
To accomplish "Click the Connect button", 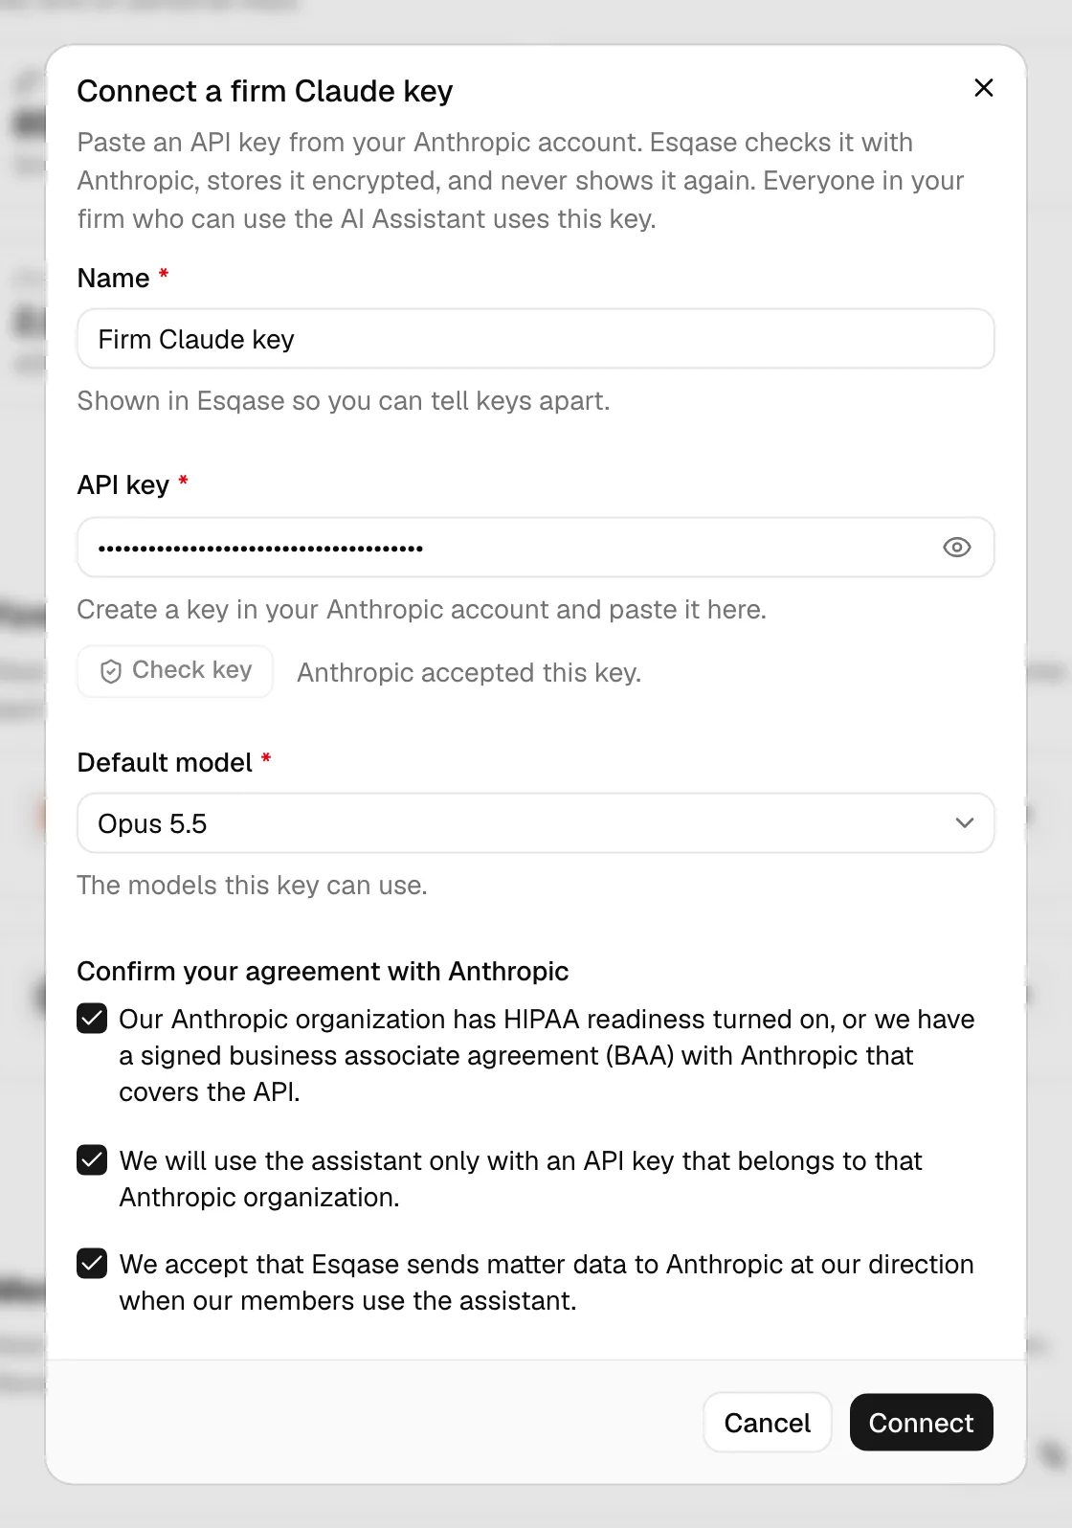I will coord(921,1423).
